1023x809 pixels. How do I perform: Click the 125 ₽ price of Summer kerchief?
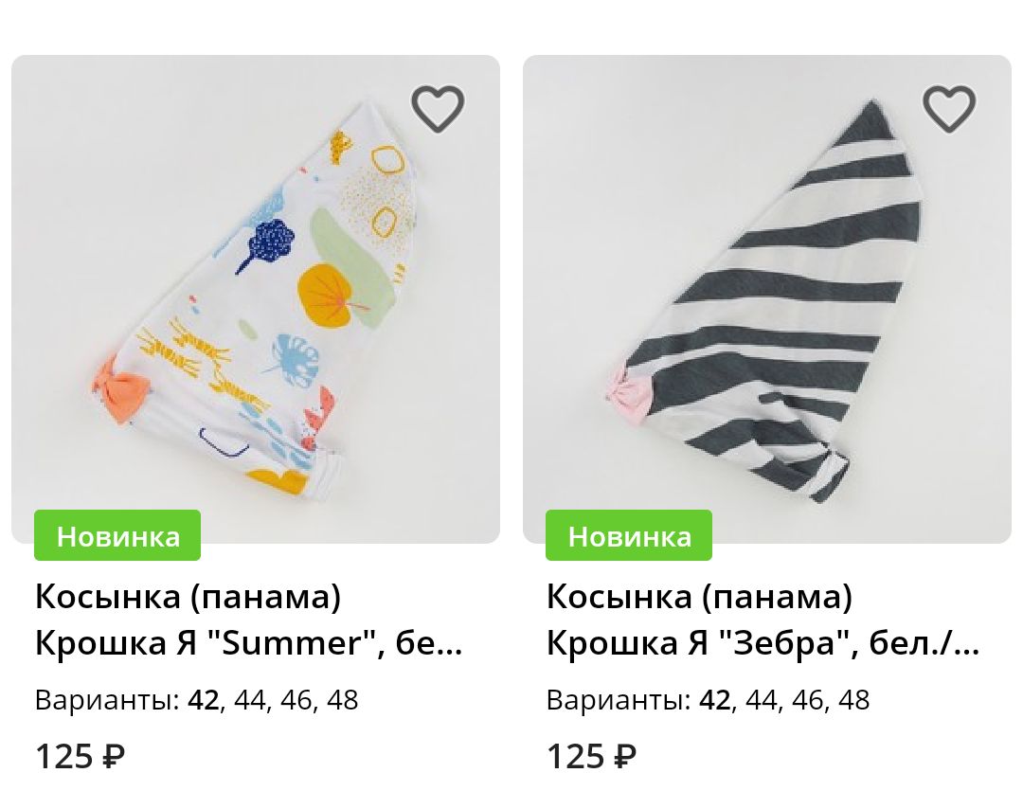(x=80, y=757)
